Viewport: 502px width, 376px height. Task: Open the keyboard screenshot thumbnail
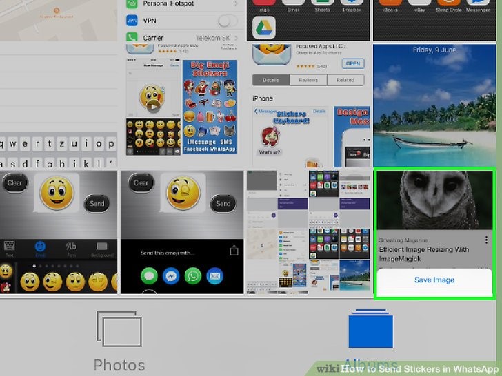pyautogui.click(x=59, y=105)
